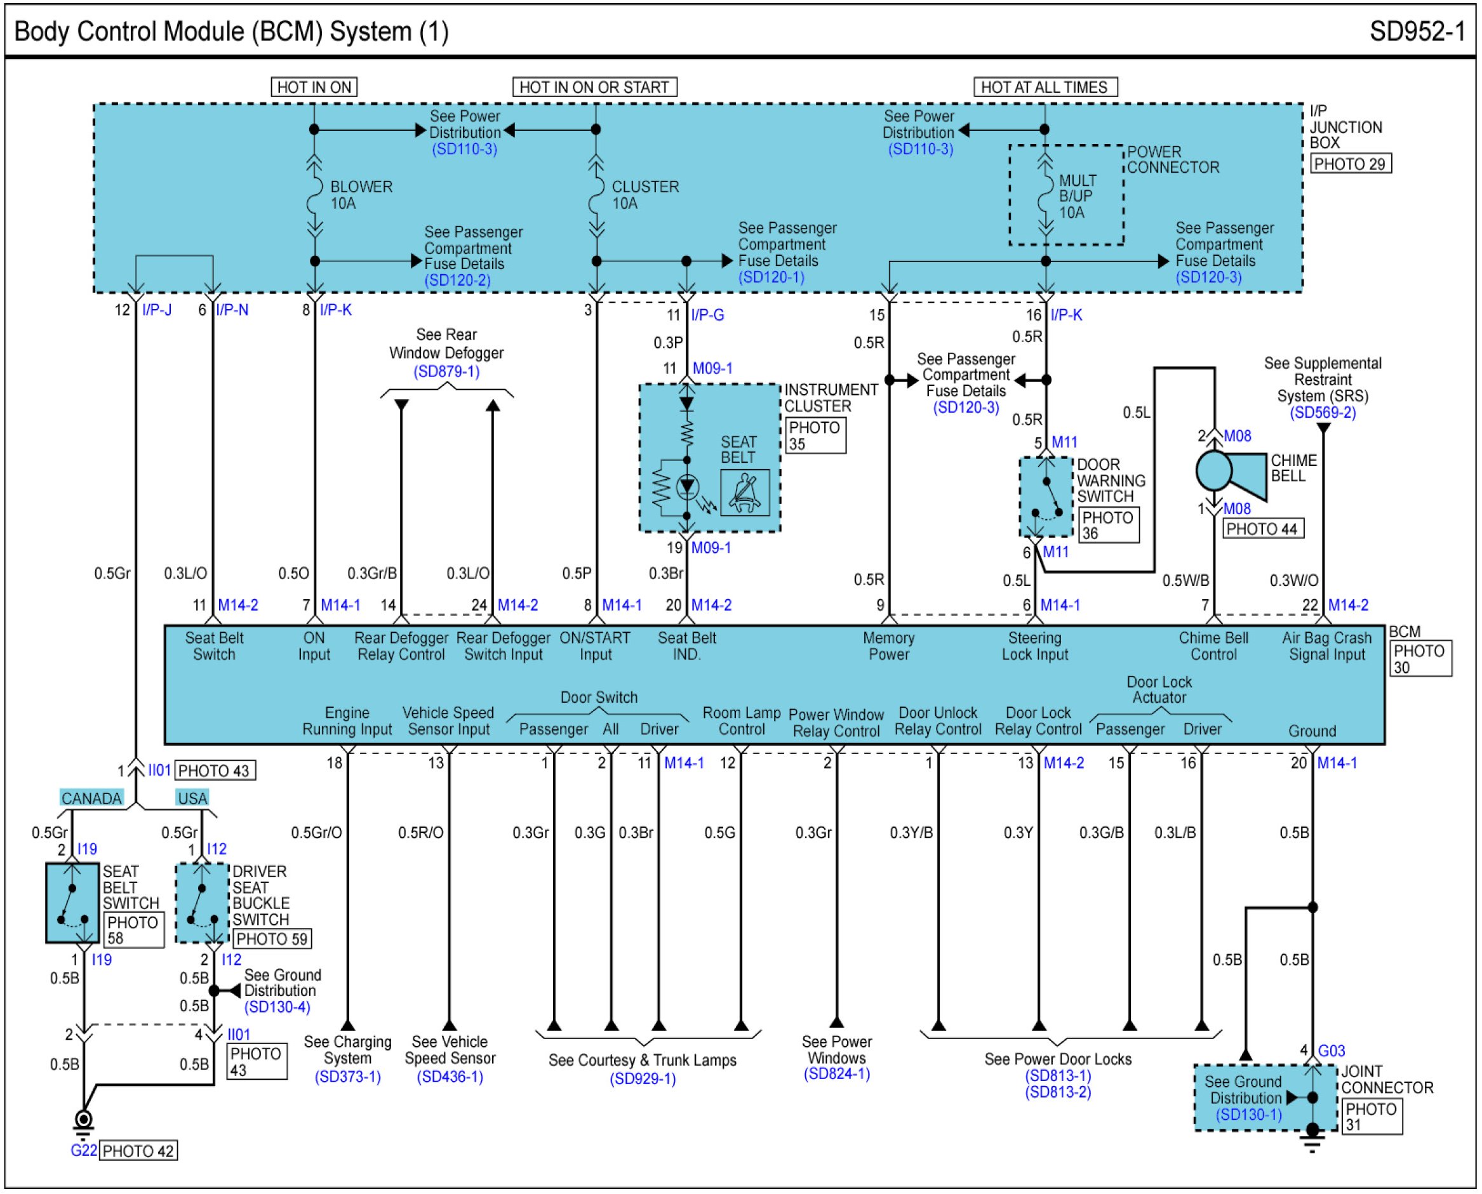Screen dimensions: 1482x1194
Task: Open the SD110-3 power distribution link near BLOWER fuse
Action: 464,149
